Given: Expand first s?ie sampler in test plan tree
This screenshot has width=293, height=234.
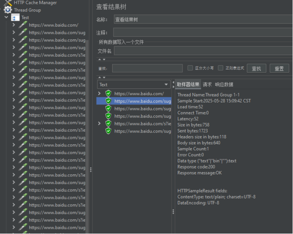Looking at the screenshot, I should 14,55.
